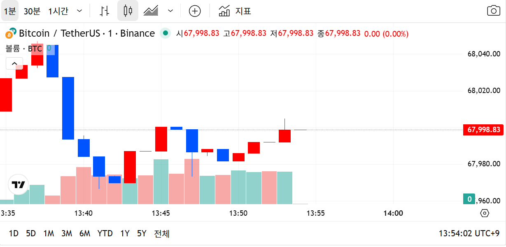
Task: Select the bar chart style icon
Action: coord(104,11)
